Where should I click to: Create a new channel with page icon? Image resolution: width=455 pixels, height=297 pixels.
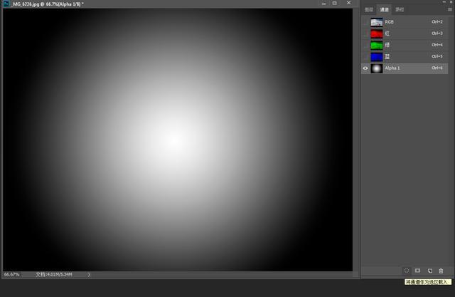[429, 271]
